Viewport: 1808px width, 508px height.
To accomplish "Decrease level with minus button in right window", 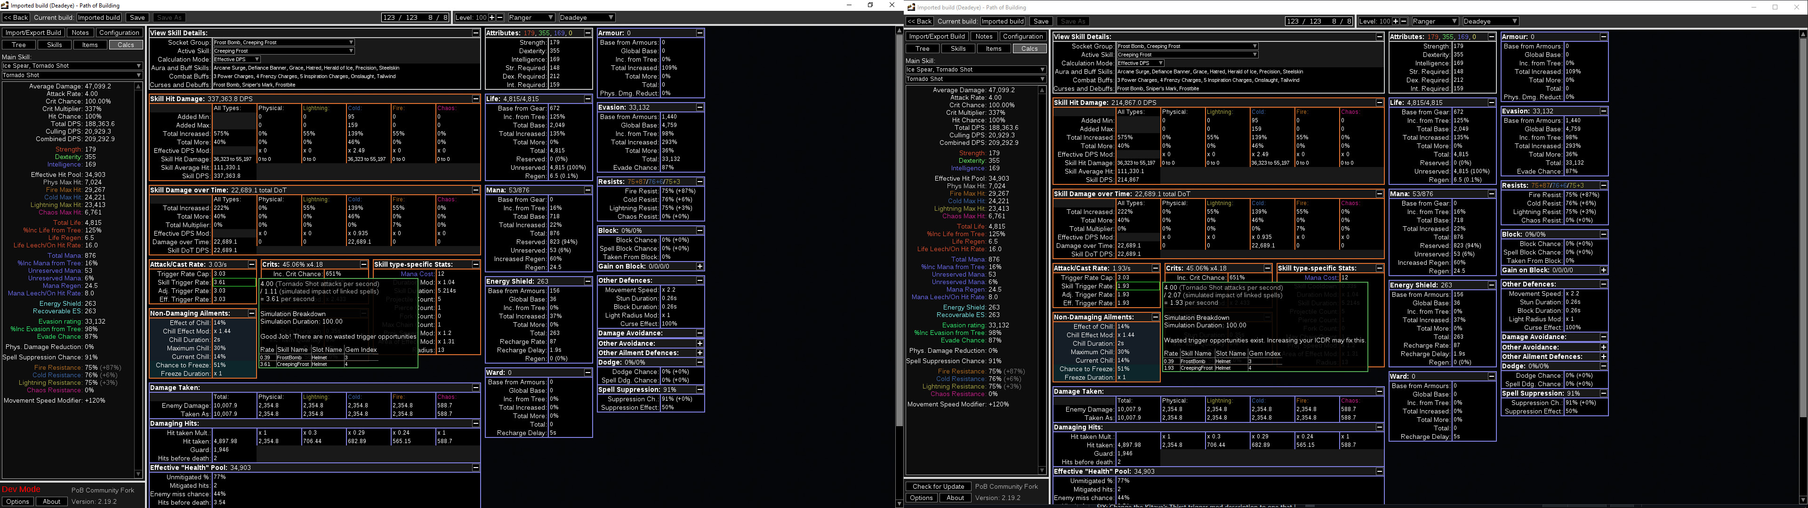I will 1404,22.
